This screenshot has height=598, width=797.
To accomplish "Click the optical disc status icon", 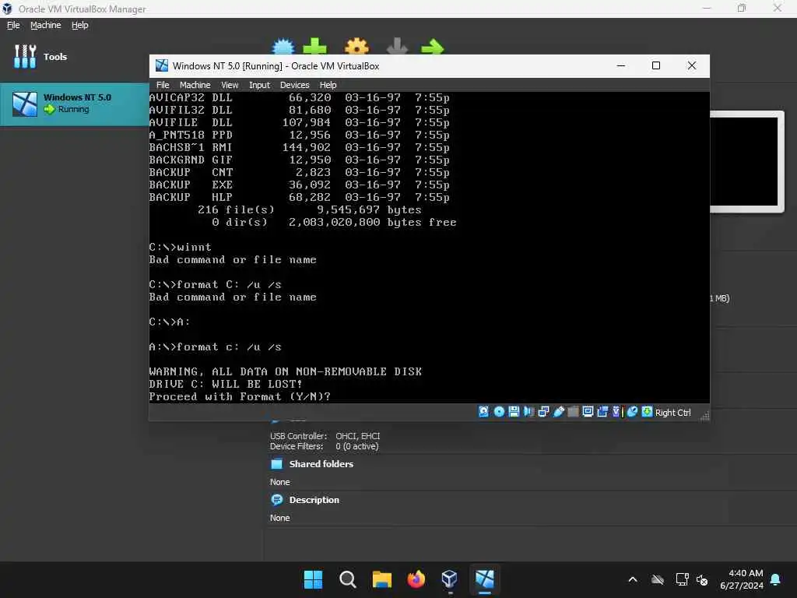I will [499, 412].
